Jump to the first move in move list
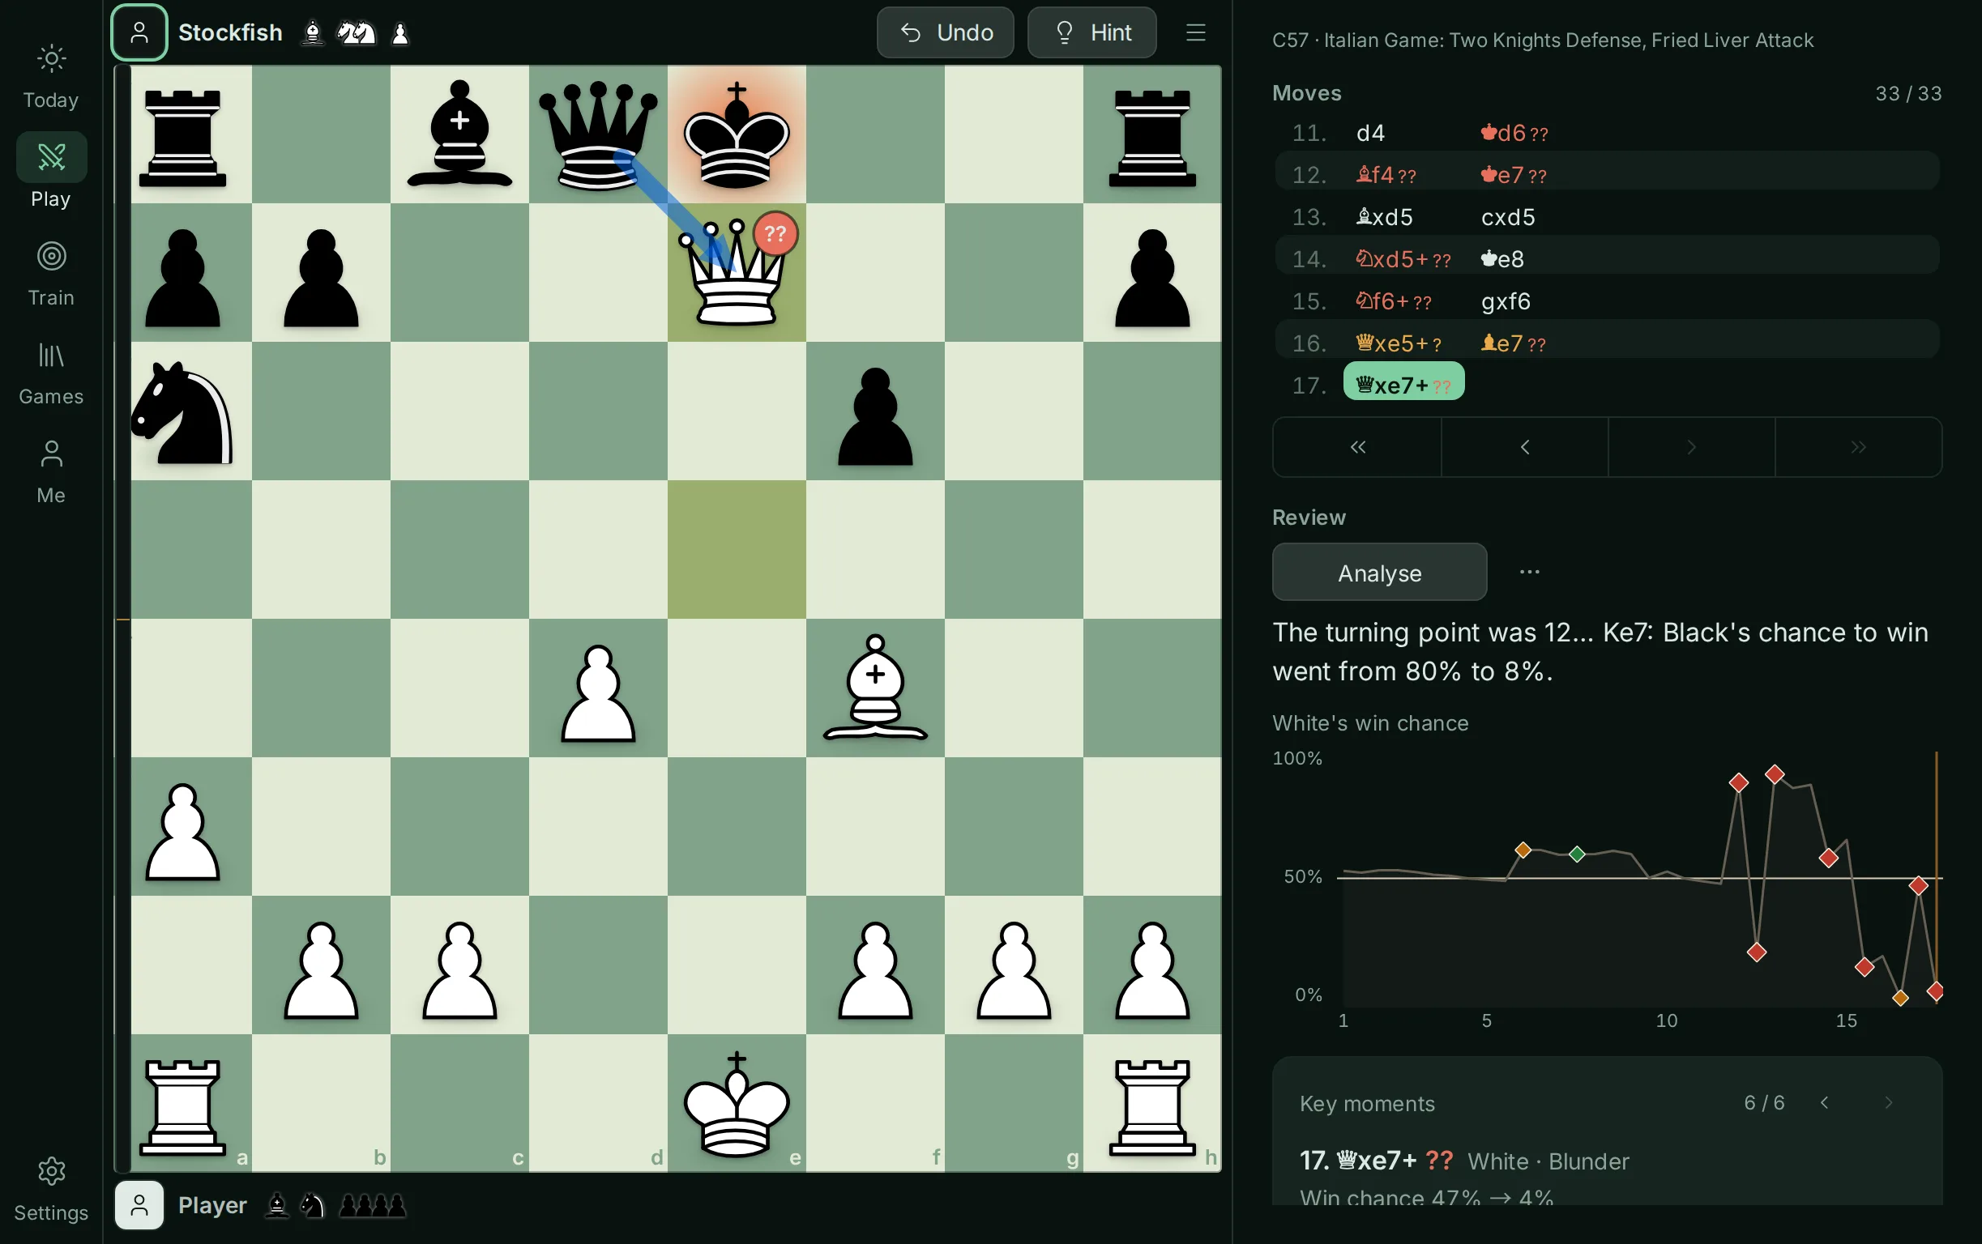1982x1244 pixels. point(1356,447)
